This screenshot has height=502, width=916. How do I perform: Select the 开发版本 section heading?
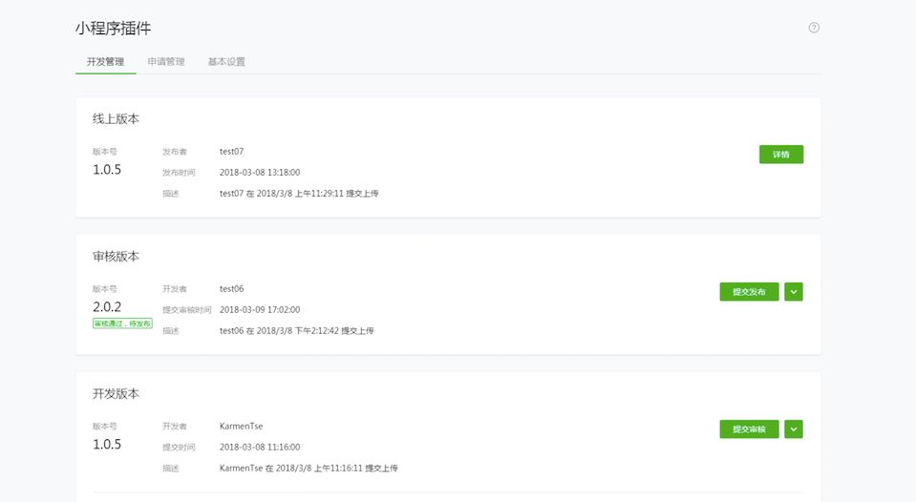click(117, 394)
